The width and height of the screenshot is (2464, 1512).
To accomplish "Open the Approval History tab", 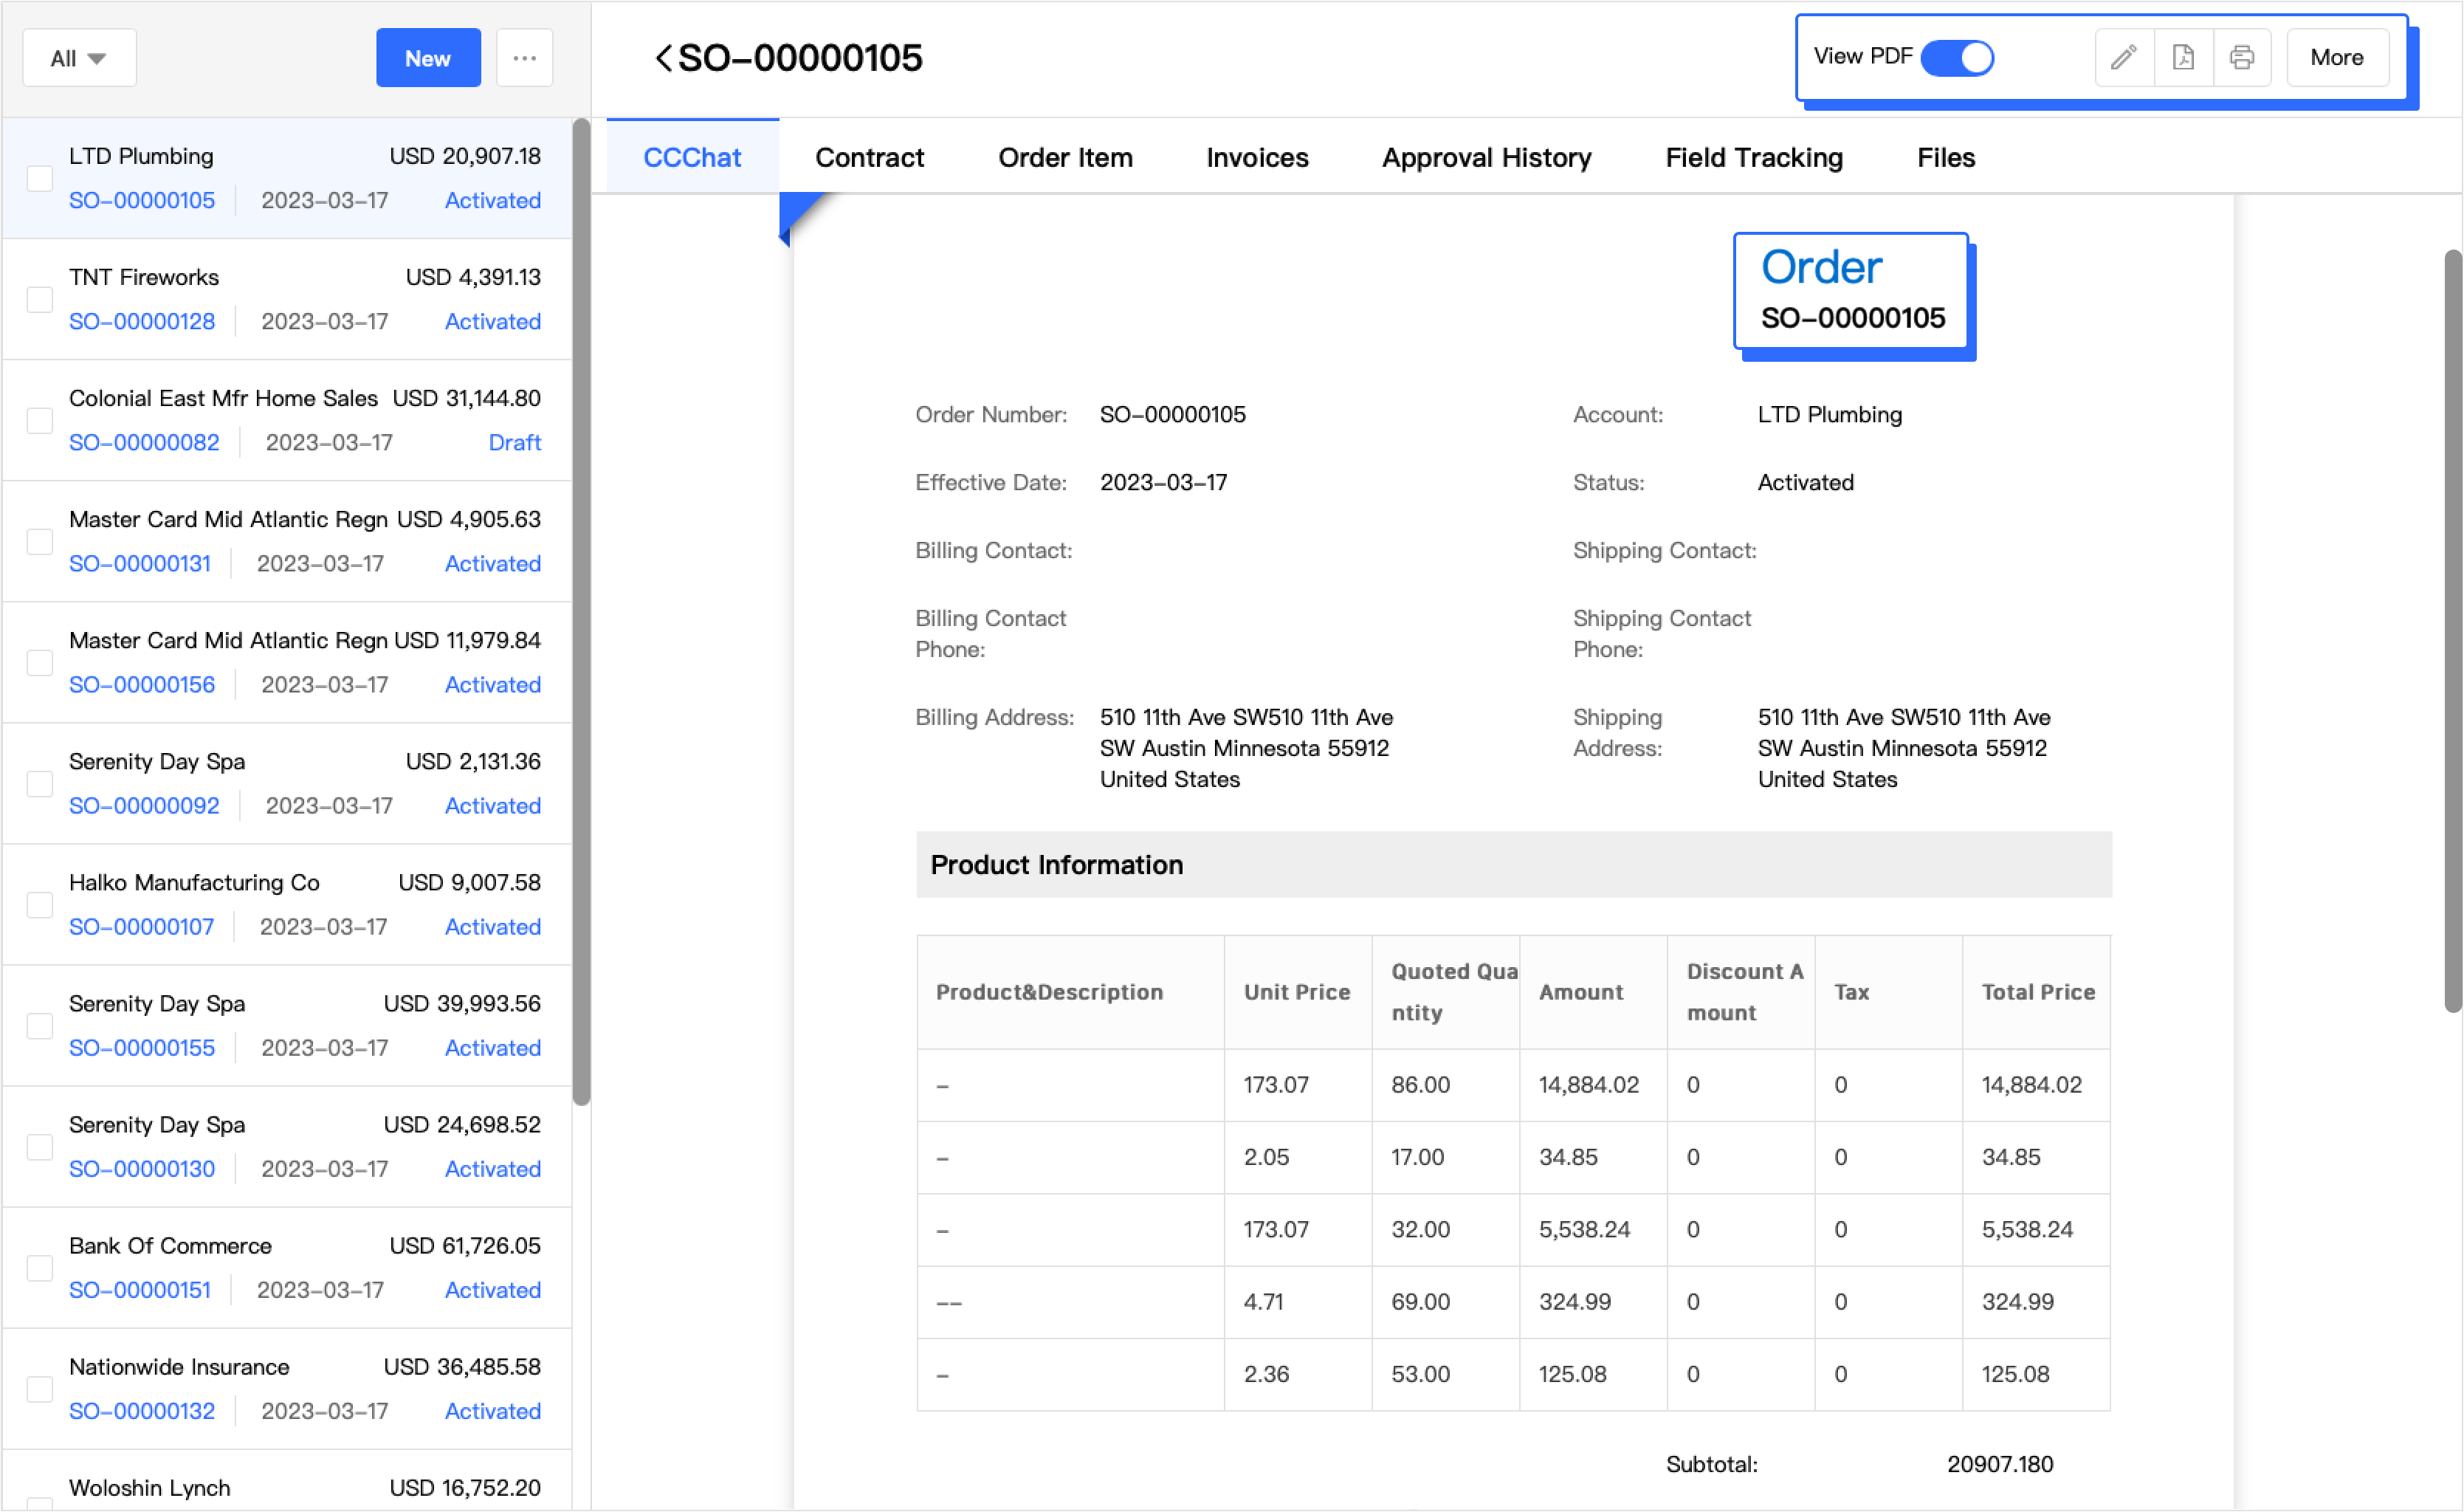I will coord(1486,157).
